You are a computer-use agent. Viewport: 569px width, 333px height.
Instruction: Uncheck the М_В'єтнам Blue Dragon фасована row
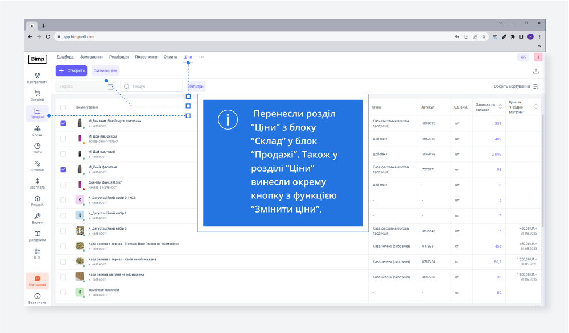[63, 123]
